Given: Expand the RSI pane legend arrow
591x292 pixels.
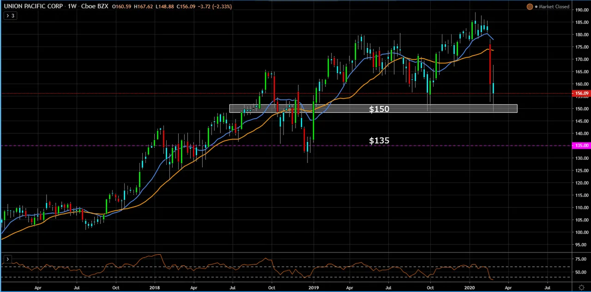Looking at the screenshot, I should [7, 259].
